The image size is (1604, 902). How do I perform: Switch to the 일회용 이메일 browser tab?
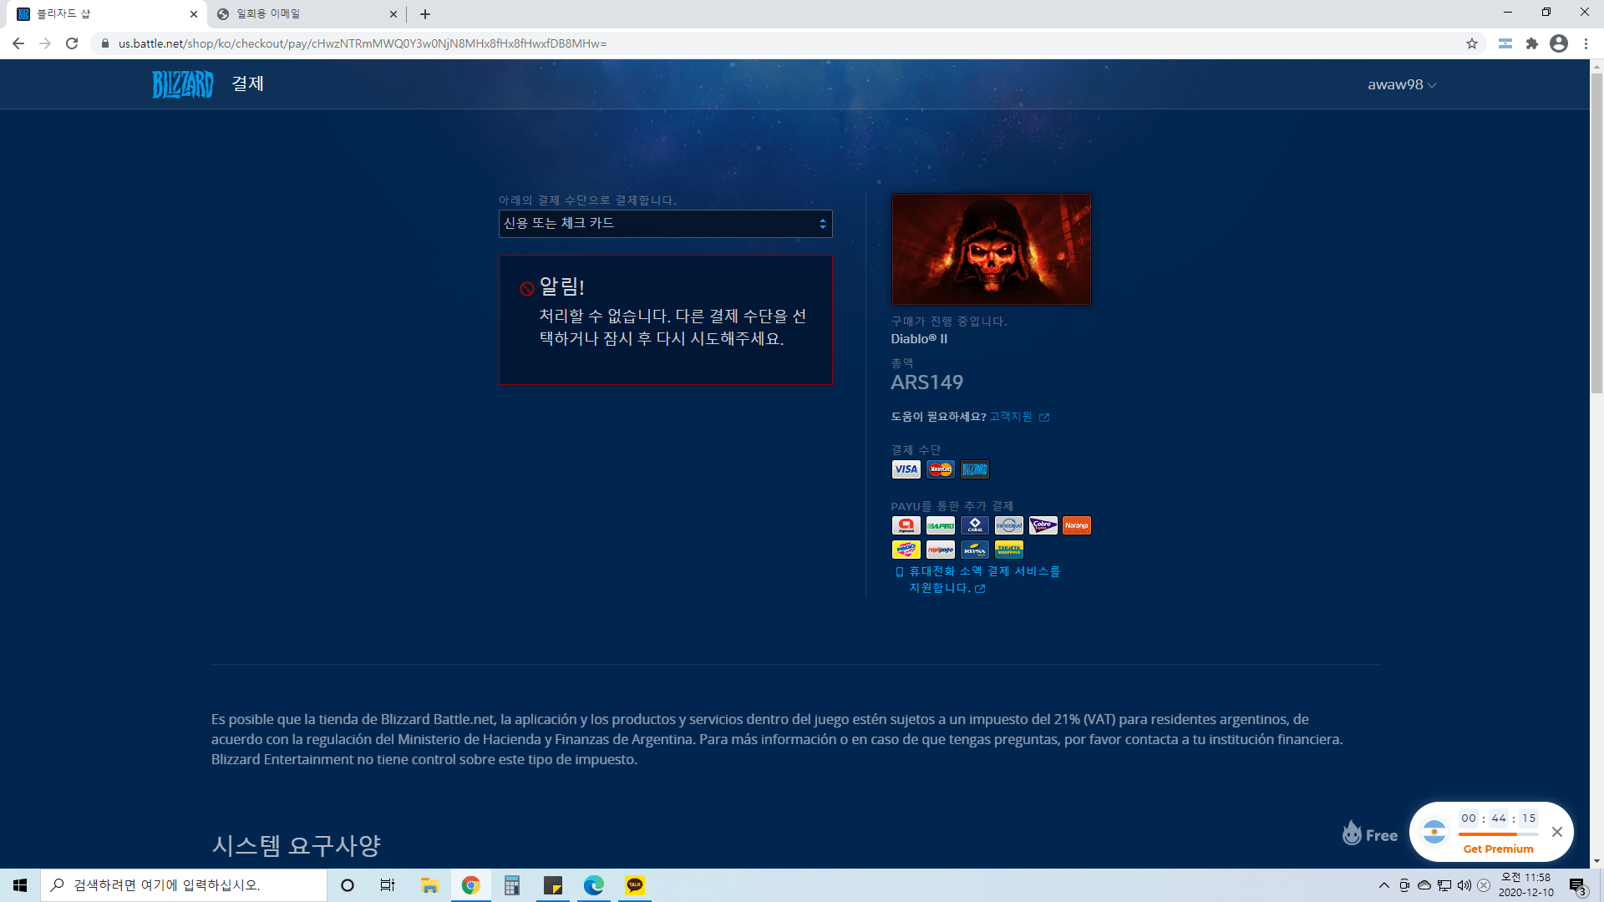click(305, 14)
